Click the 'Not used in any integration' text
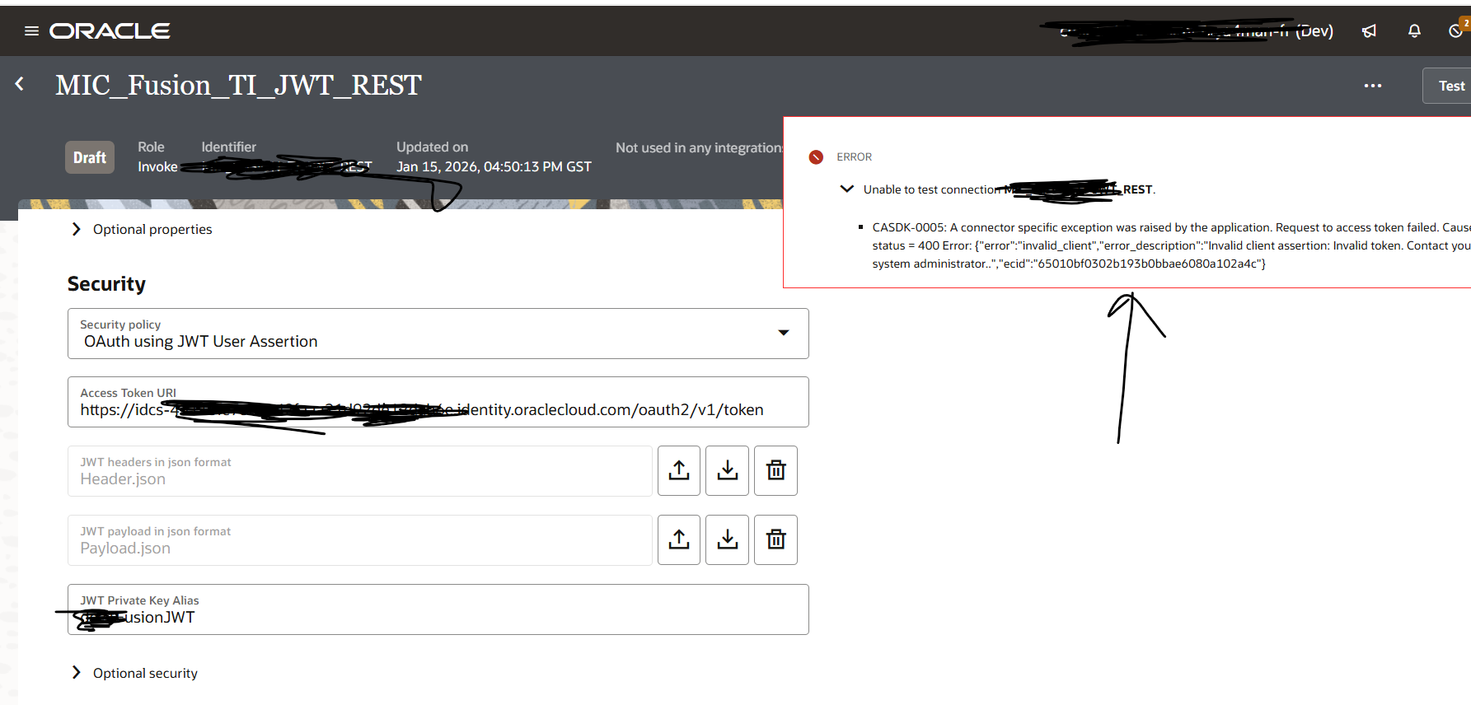This screenshot has height=705, width=1471. click(699, 147)
